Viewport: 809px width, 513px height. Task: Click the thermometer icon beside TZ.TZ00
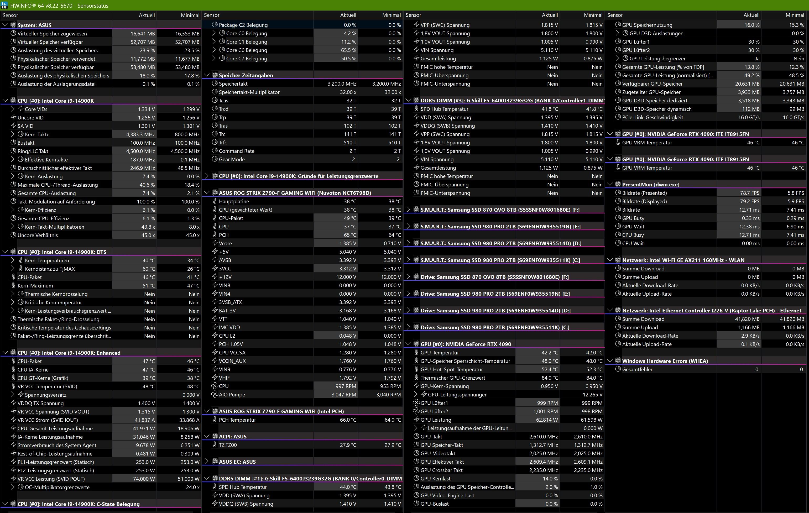tap(215, 444)
